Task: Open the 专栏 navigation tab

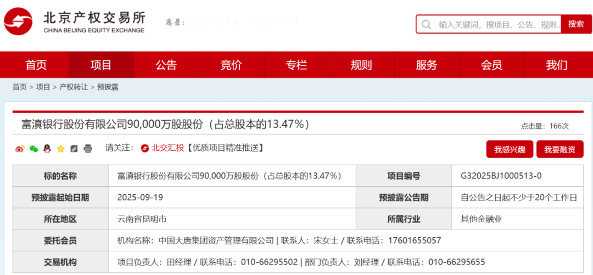Action: [x=296, y=65]
